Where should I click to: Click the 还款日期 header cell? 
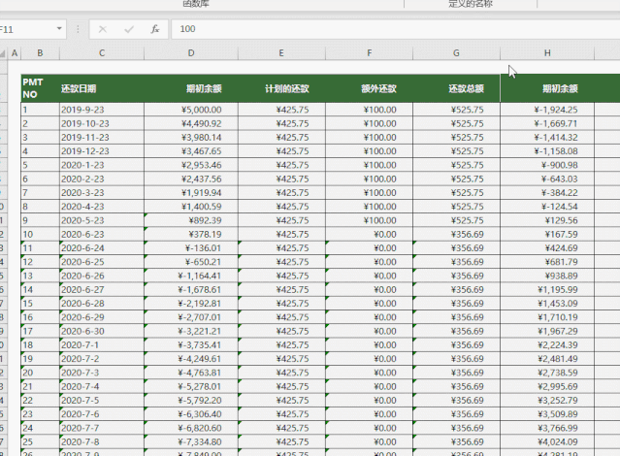click(x=102, y=88)
